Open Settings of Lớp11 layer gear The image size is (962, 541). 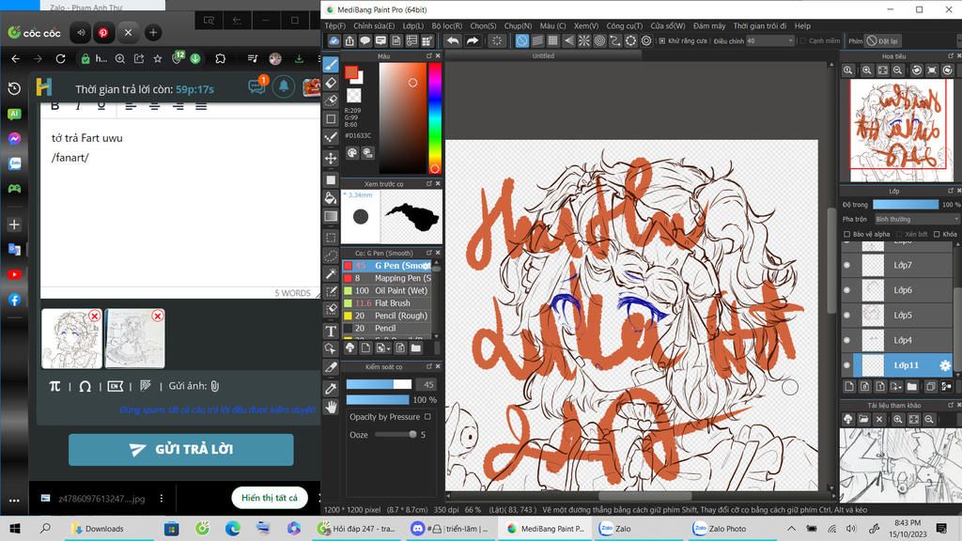[x=945, y=365]
